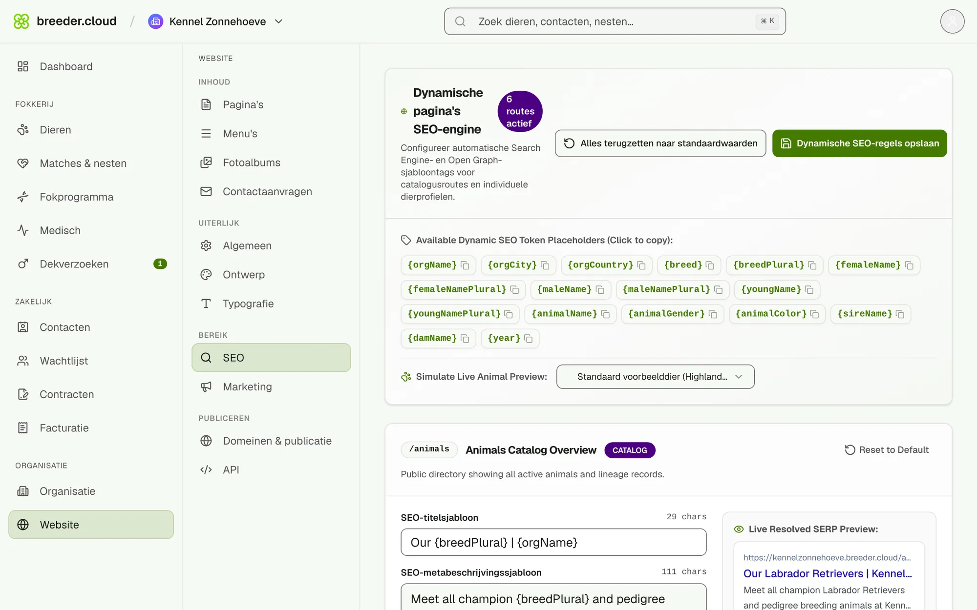Copy the {femaleNamePlural} token

[x=463, y=289]
